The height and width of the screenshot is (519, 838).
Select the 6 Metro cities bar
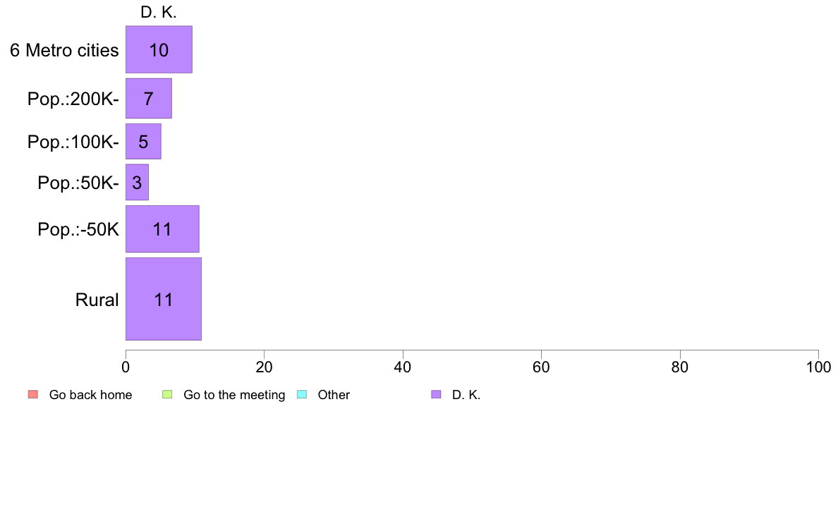point(159,49)
